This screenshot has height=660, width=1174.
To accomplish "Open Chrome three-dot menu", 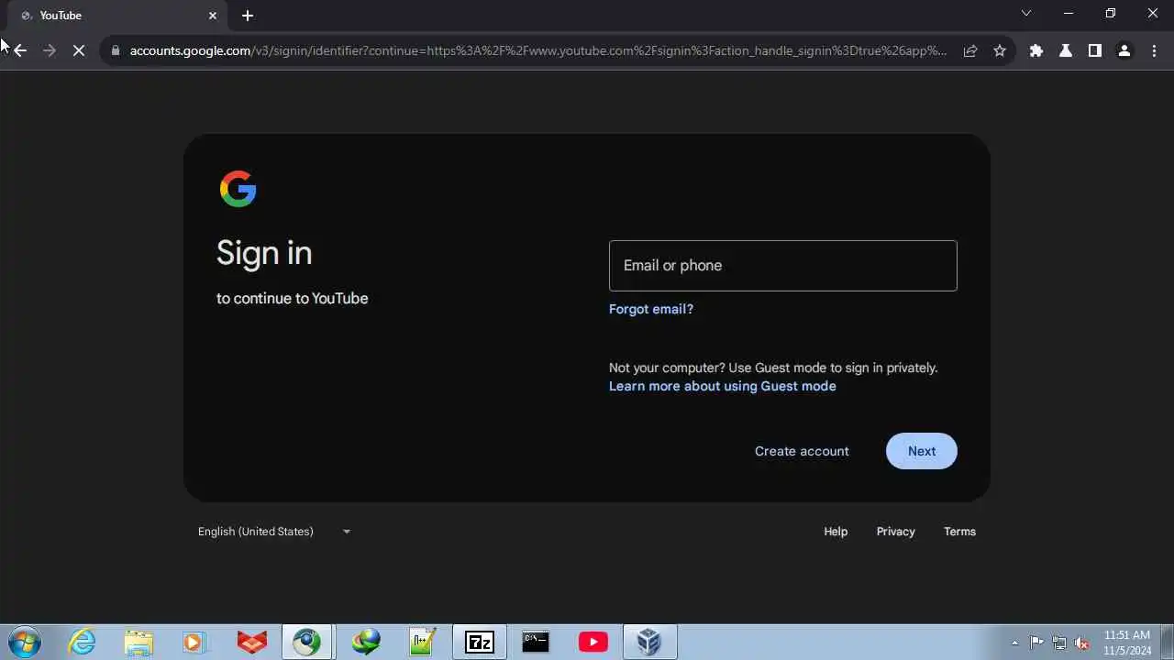I will (1154, 51).
